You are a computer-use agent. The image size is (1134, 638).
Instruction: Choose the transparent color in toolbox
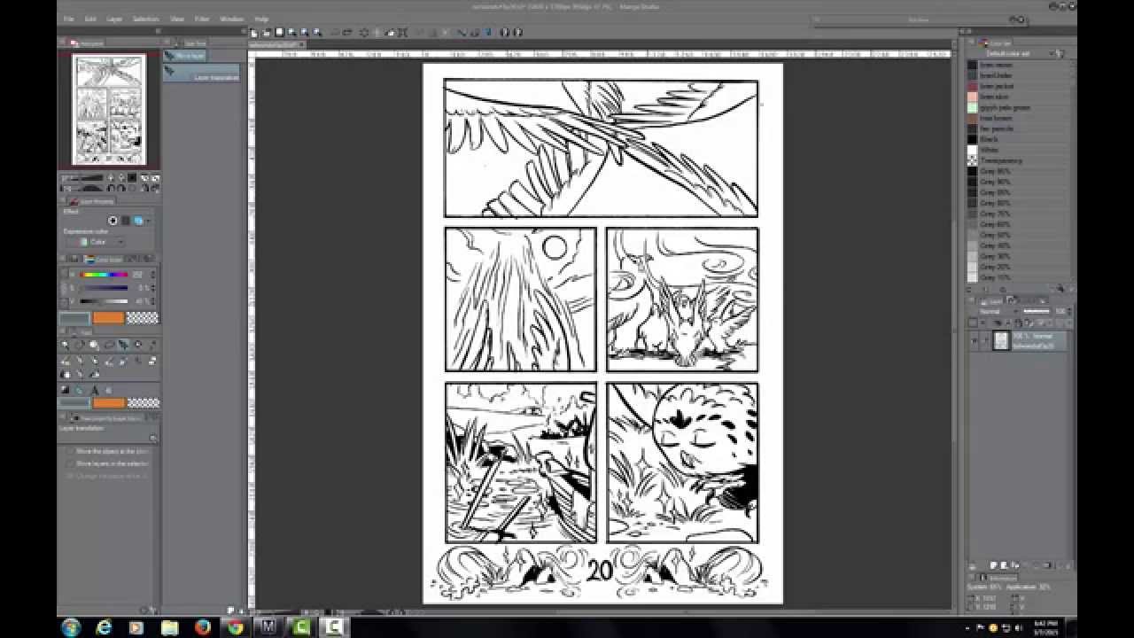tap(143, 402)
